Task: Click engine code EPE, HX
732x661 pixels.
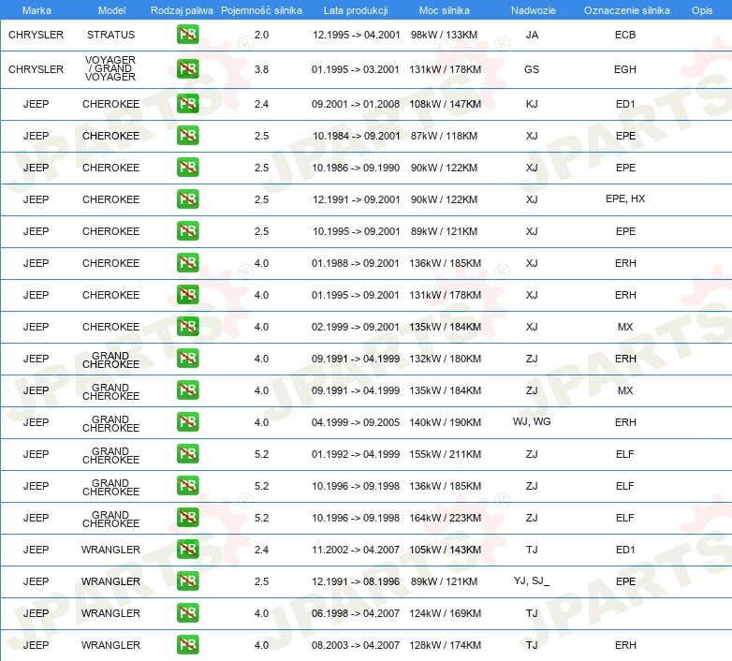Action: click(x=625, y=198)
